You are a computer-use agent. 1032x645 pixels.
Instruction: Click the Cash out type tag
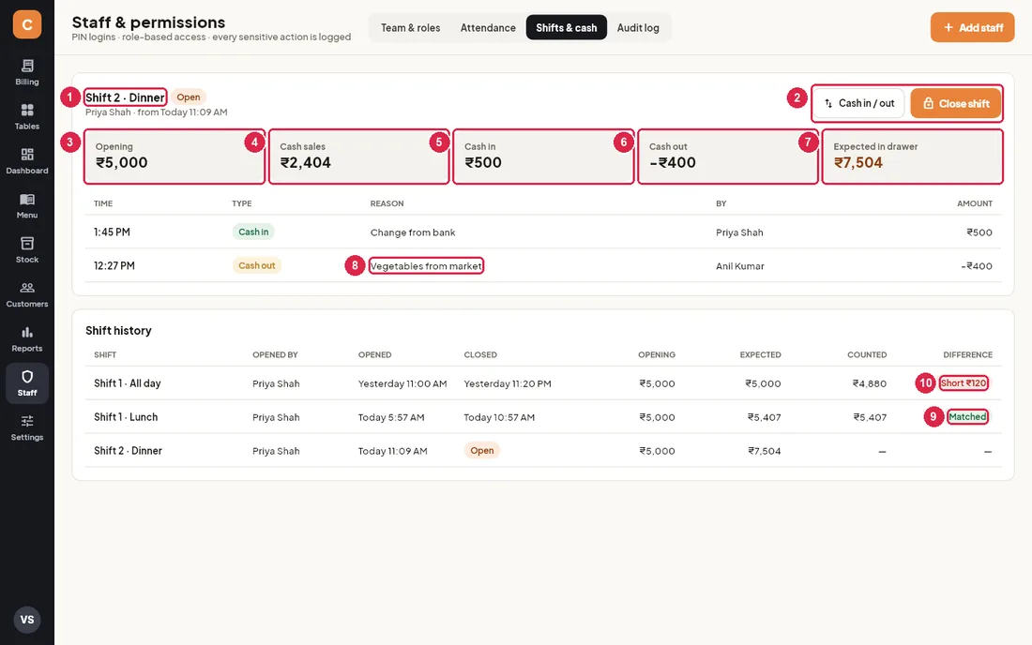tap(257, 265)
